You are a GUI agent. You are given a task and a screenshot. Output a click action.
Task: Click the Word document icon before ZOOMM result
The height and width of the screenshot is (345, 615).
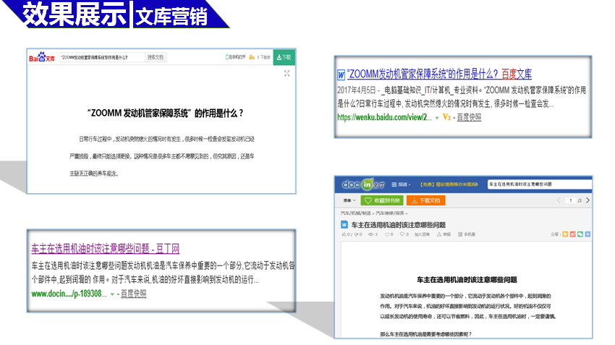pos(341,74)
